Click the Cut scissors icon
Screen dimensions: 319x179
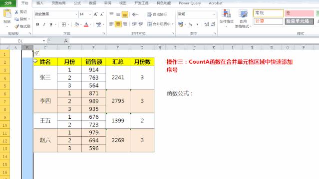point(16,12)
